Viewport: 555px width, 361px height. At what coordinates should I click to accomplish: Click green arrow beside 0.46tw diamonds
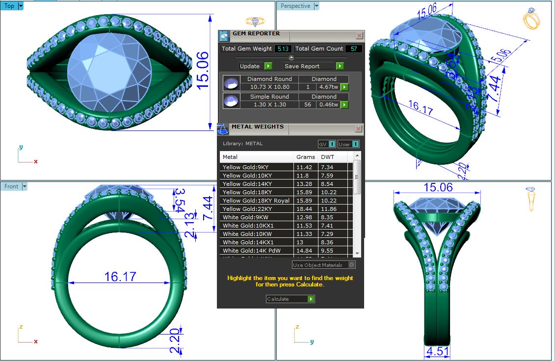click(344, 104)
